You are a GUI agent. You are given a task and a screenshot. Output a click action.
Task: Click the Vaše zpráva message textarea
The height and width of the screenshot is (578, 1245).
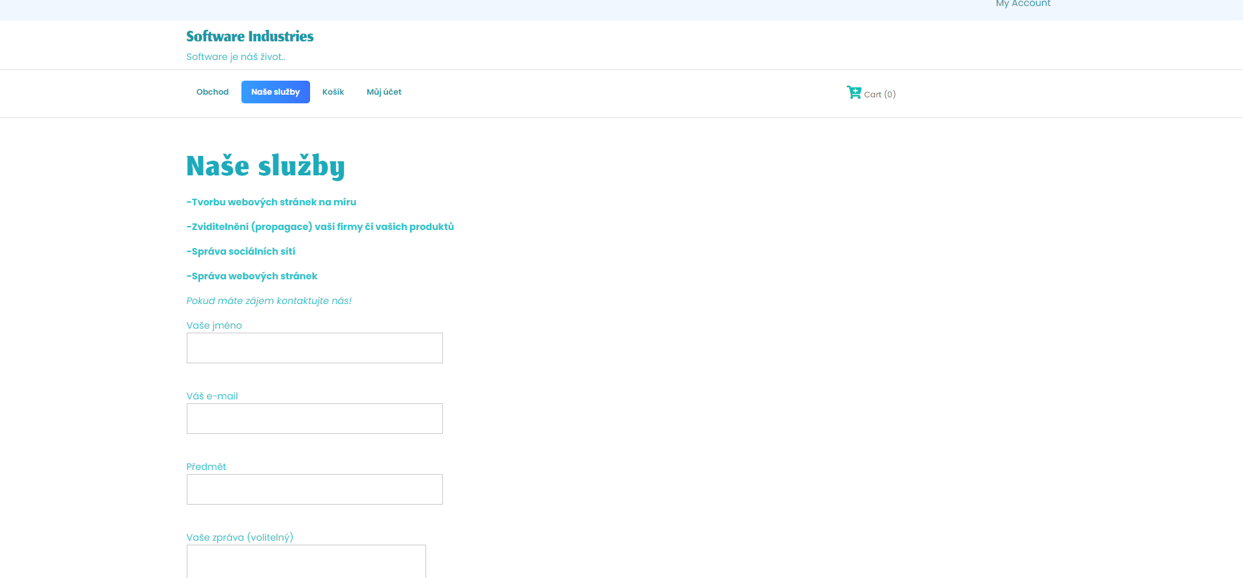(x=306, y=561)
